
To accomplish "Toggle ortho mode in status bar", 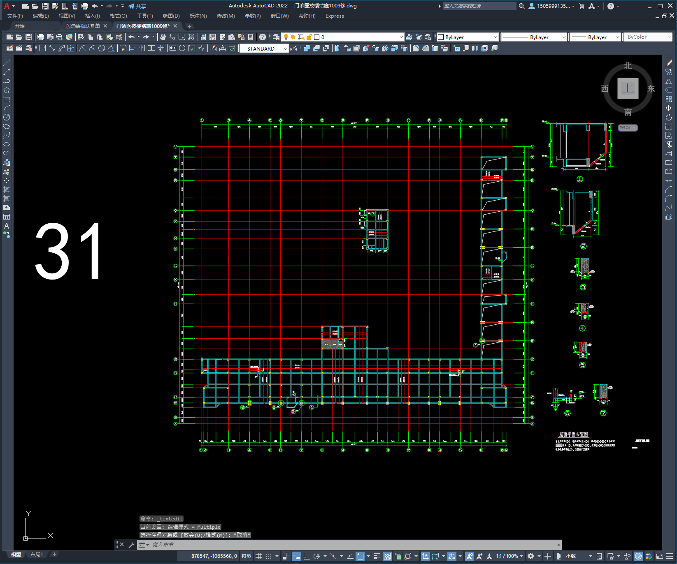I will 307,556.
